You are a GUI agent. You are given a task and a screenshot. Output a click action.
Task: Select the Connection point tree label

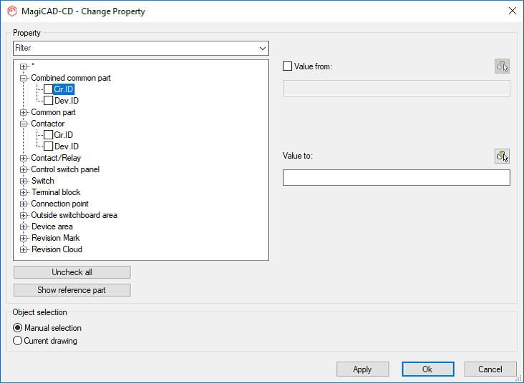pos(60,204)
